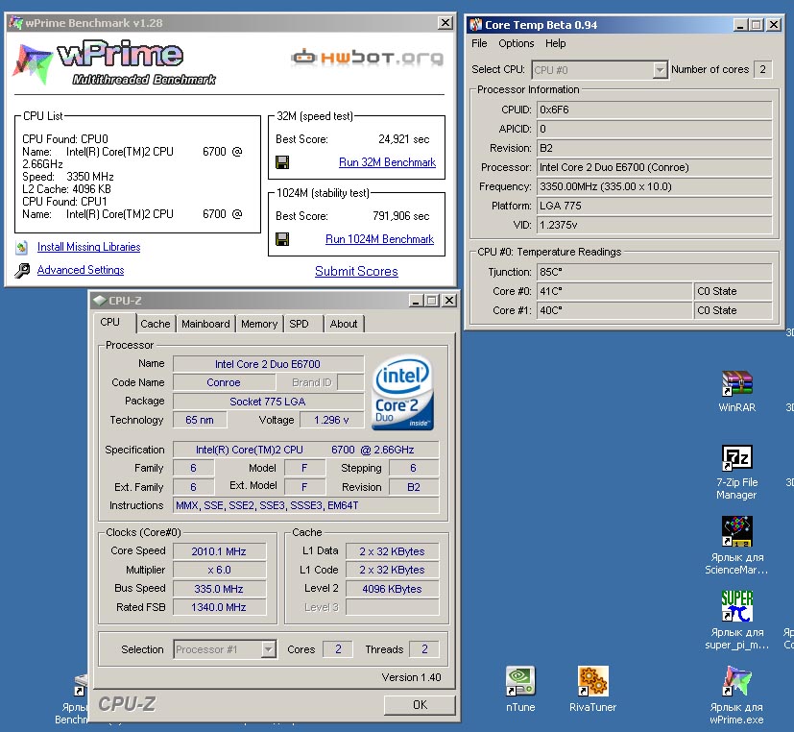Click the Tjunction value 85C in Core Temp

(x=654, y=272)
